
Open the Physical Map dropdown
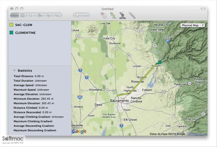(192, 25)
